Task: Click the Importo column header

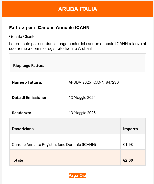Action: point(130,129)
